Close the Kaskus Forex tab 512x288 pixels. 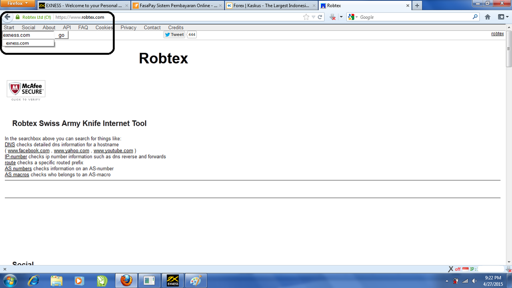click(314, 6)
